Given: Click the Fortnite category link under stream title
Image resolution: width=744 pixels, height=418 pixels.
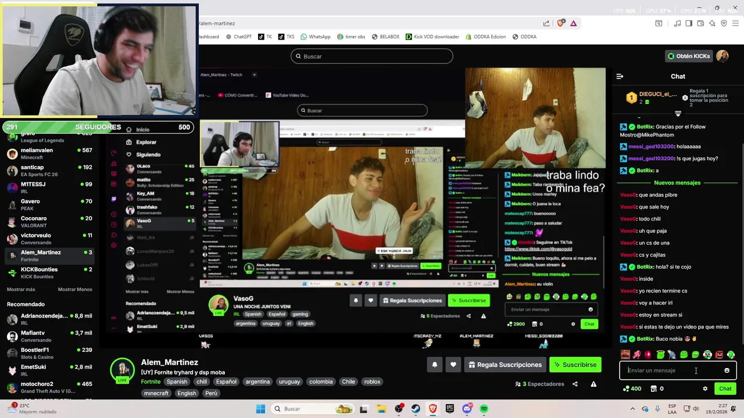Looking at the screenshot, I should [151, 381].
